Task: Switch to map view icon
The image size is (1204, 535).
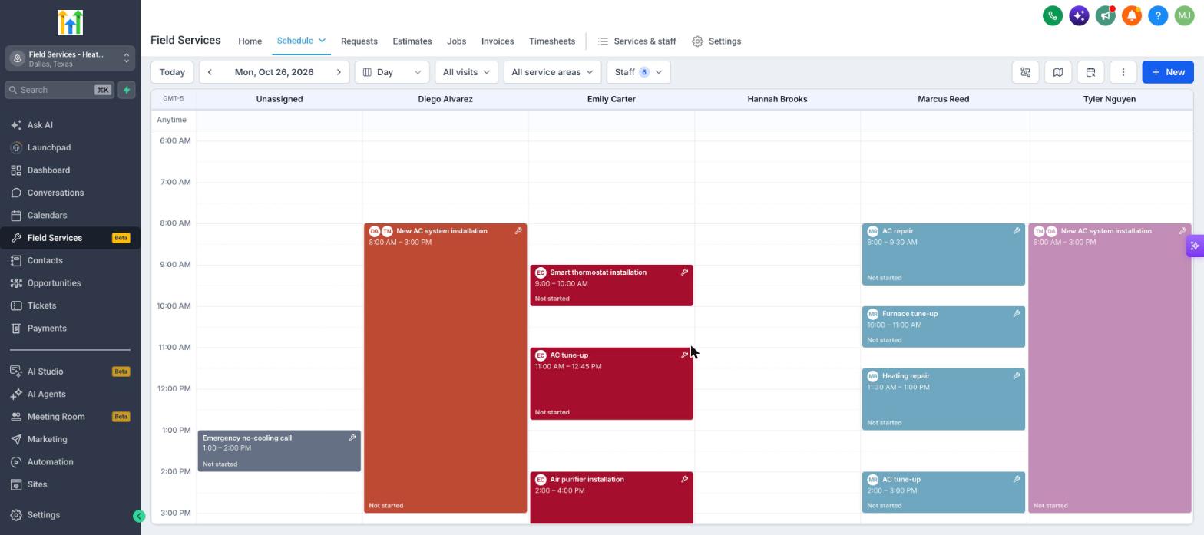Action: coord(1057,72)
